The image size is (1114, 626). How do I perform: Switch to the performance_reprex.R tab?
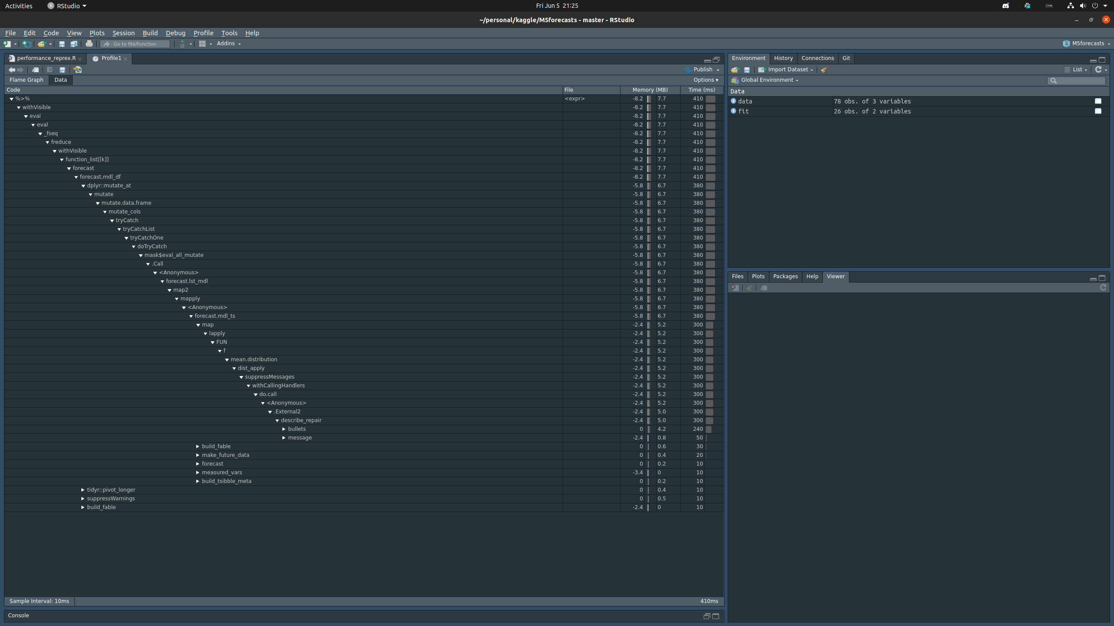click(x=46, y=58)
